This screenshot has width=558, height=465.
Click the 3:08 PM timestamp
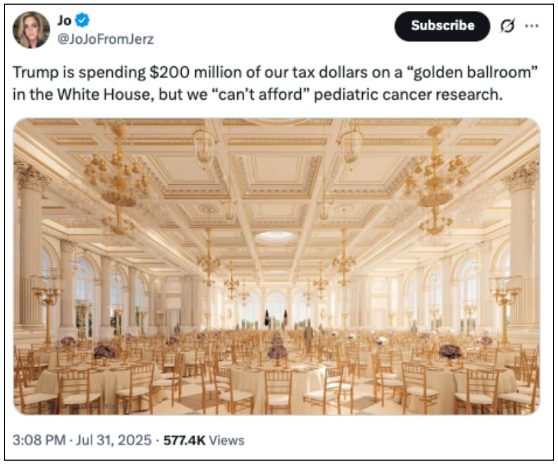pos(39,441)
